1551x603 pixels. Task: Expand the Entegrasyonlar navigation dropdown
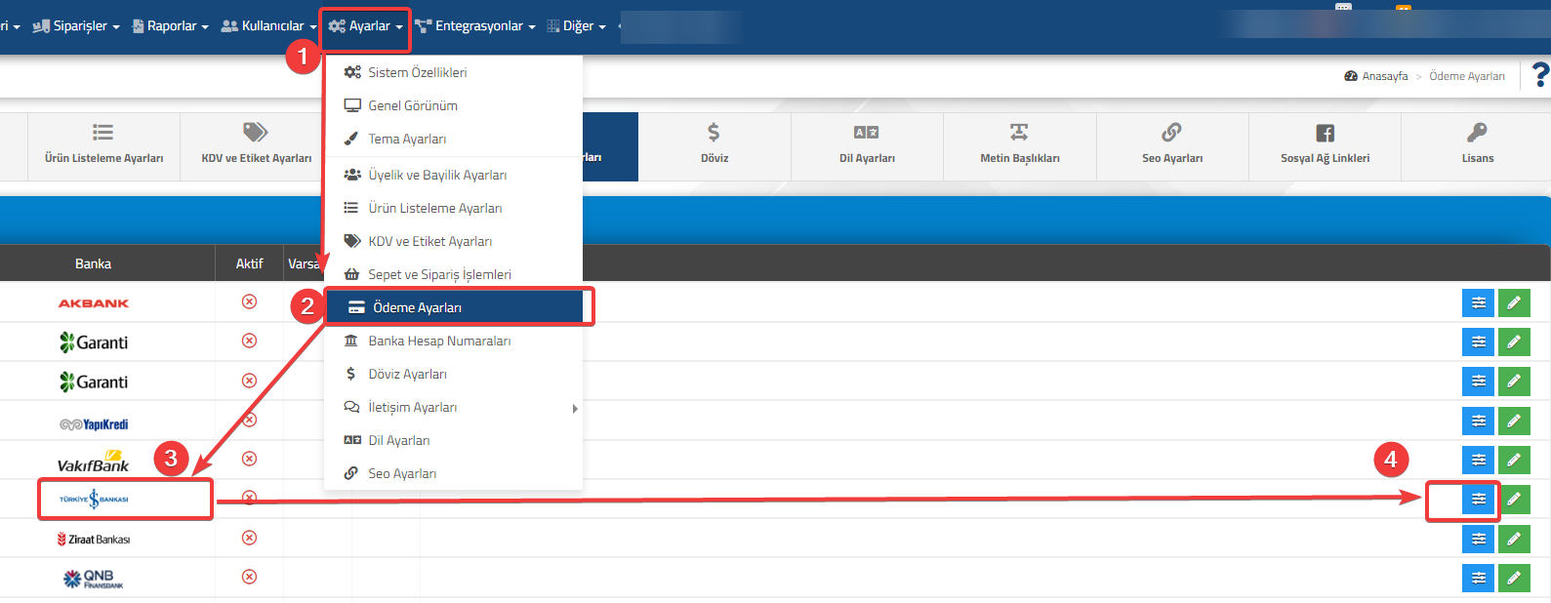[475, 26]
